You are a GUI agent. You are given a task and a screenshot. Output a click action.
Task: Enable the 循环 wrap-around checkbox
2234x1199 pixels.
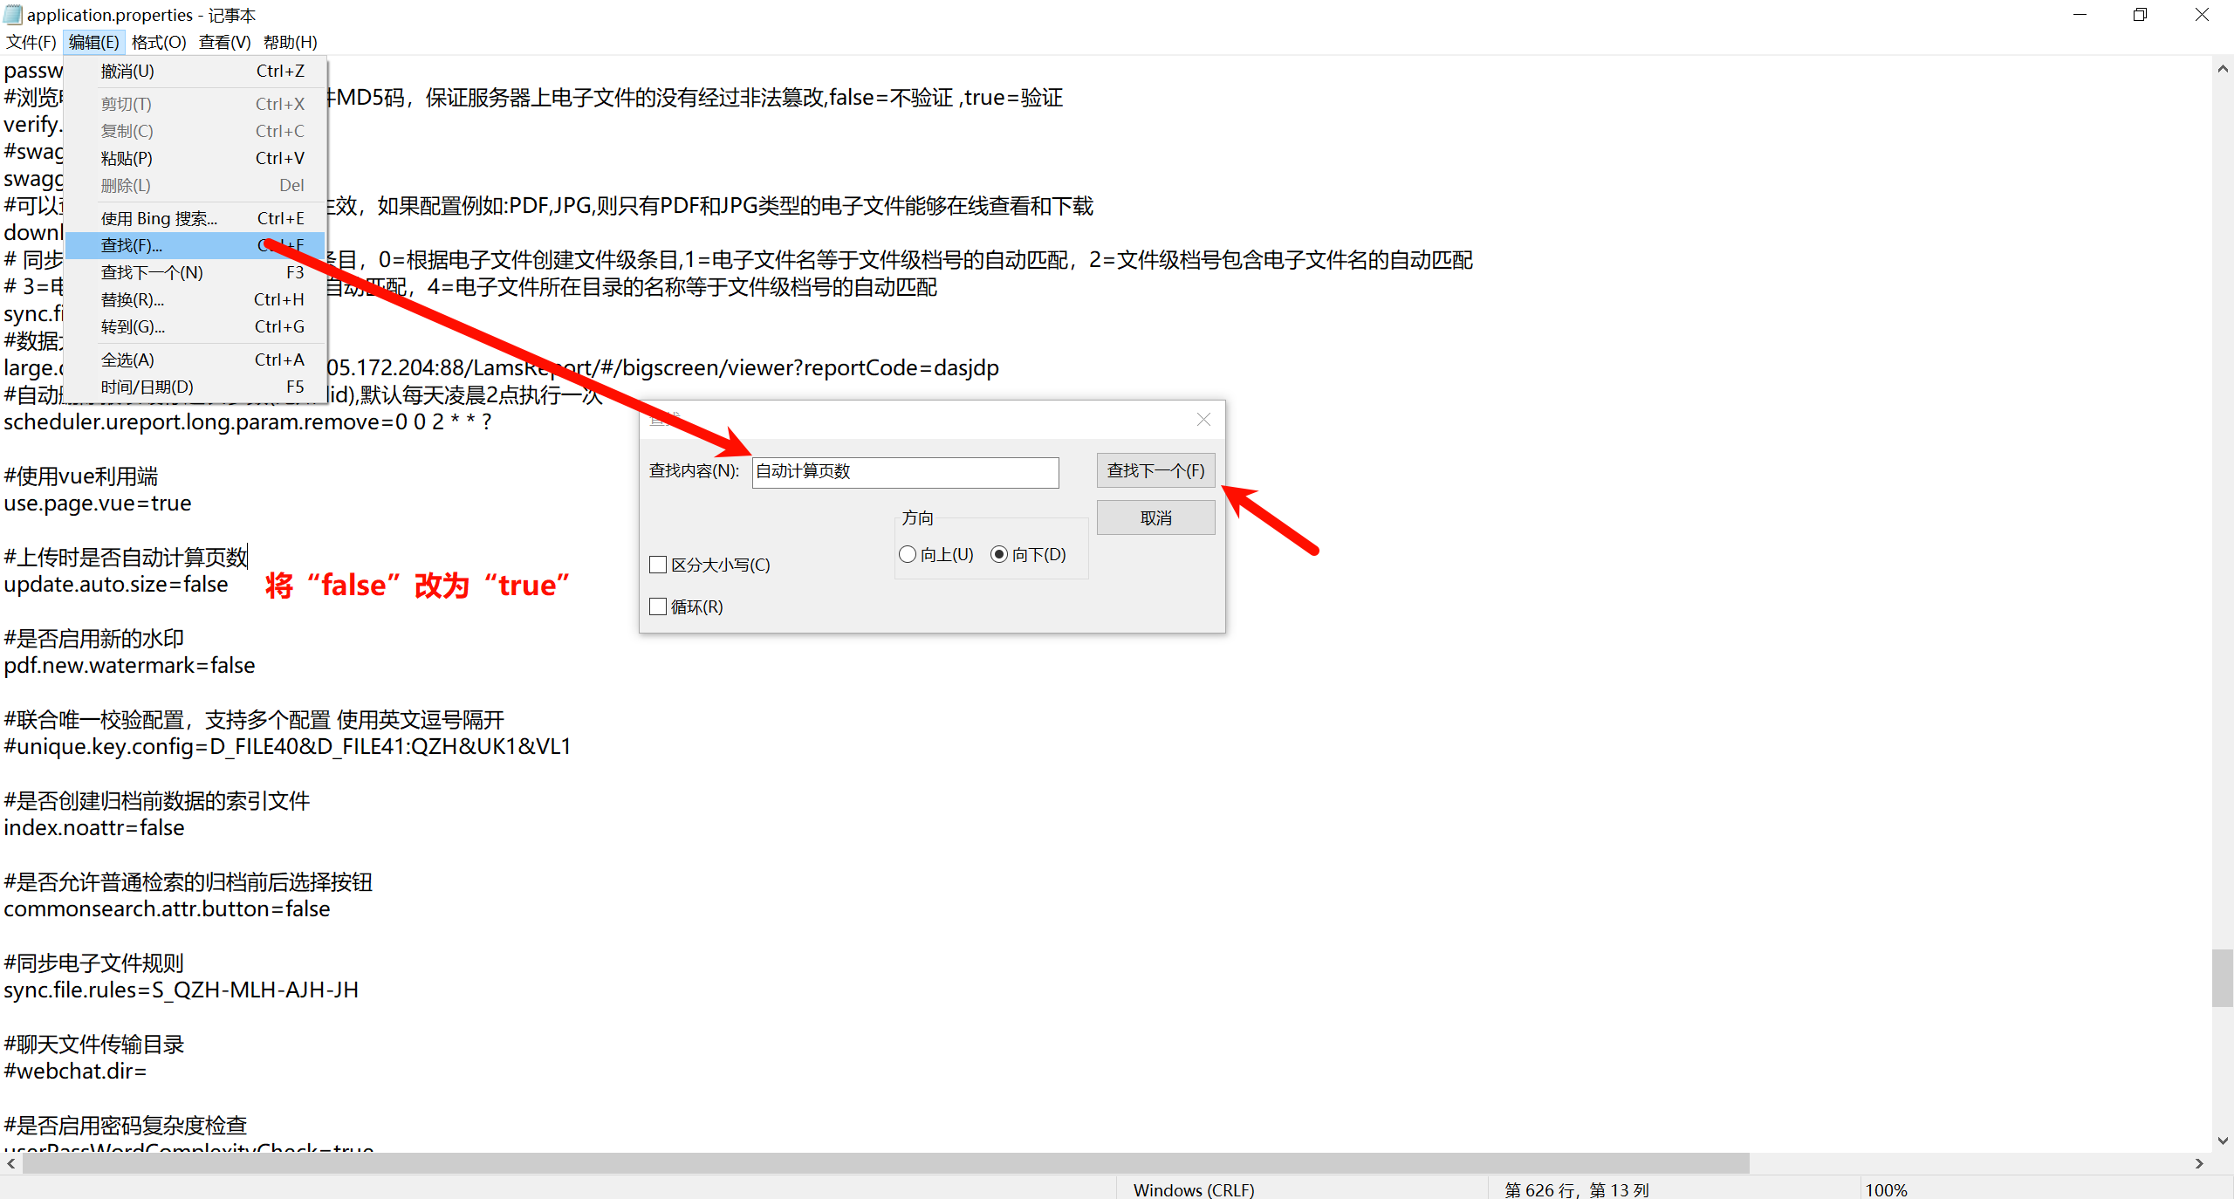pos(659,606)
